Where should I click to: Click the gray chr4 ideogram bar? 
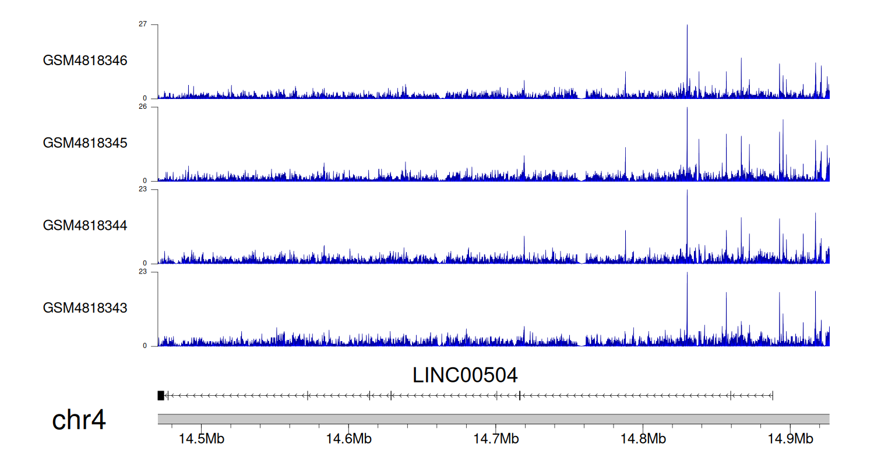coord(493,419)
